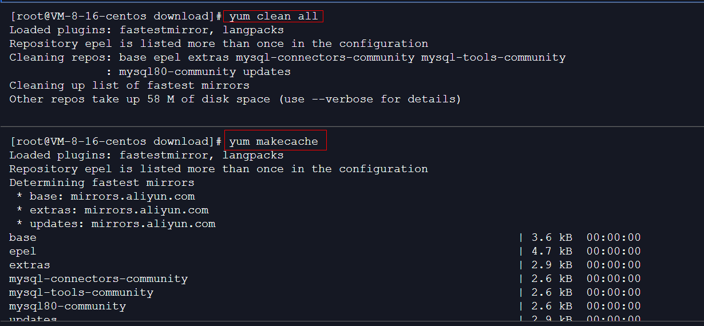Image resolution: width=704 pixels, height=326 pixels.
Task: Click the highlighted "yum clean all" command
Action: [273, 16]
